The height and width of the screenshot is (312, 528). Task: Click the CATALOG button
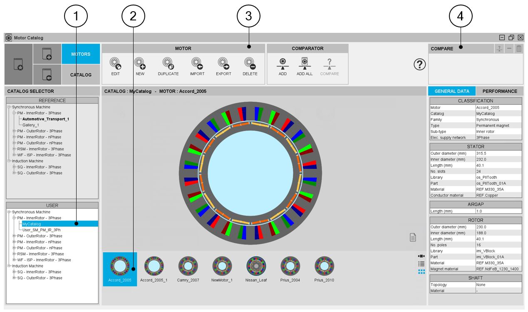pos(81,75)
